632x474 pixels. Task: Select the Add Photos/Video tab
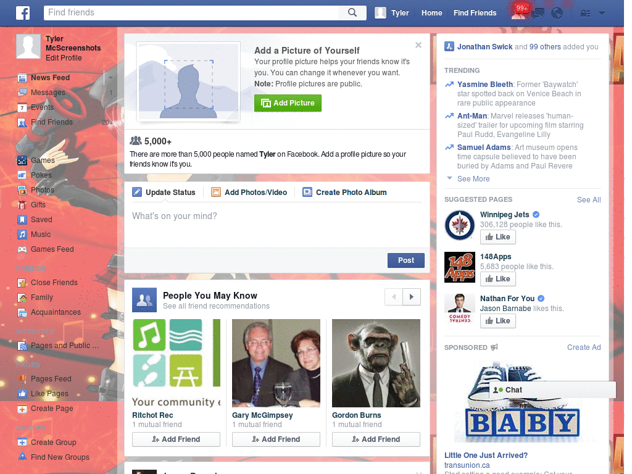pyautogui.click(x=249, y=193)
